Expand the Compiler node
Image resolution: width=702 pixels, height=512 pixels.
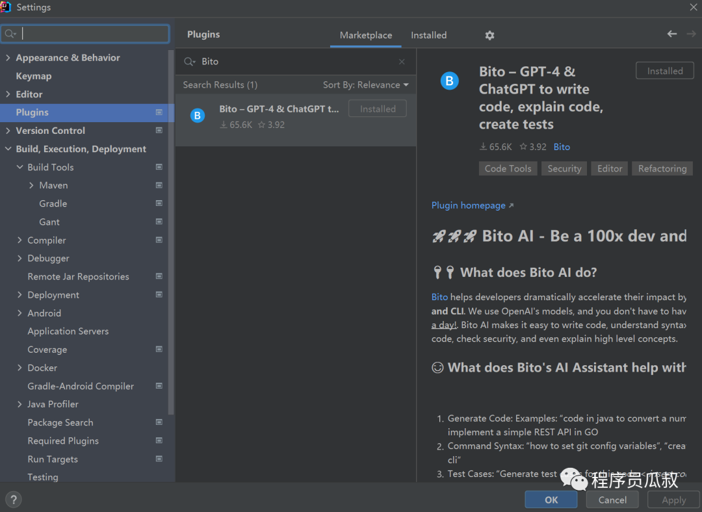(19, 240)
